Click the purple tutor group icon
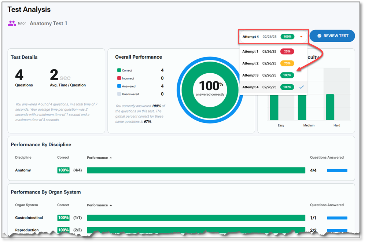 click(x=12, y=23)
